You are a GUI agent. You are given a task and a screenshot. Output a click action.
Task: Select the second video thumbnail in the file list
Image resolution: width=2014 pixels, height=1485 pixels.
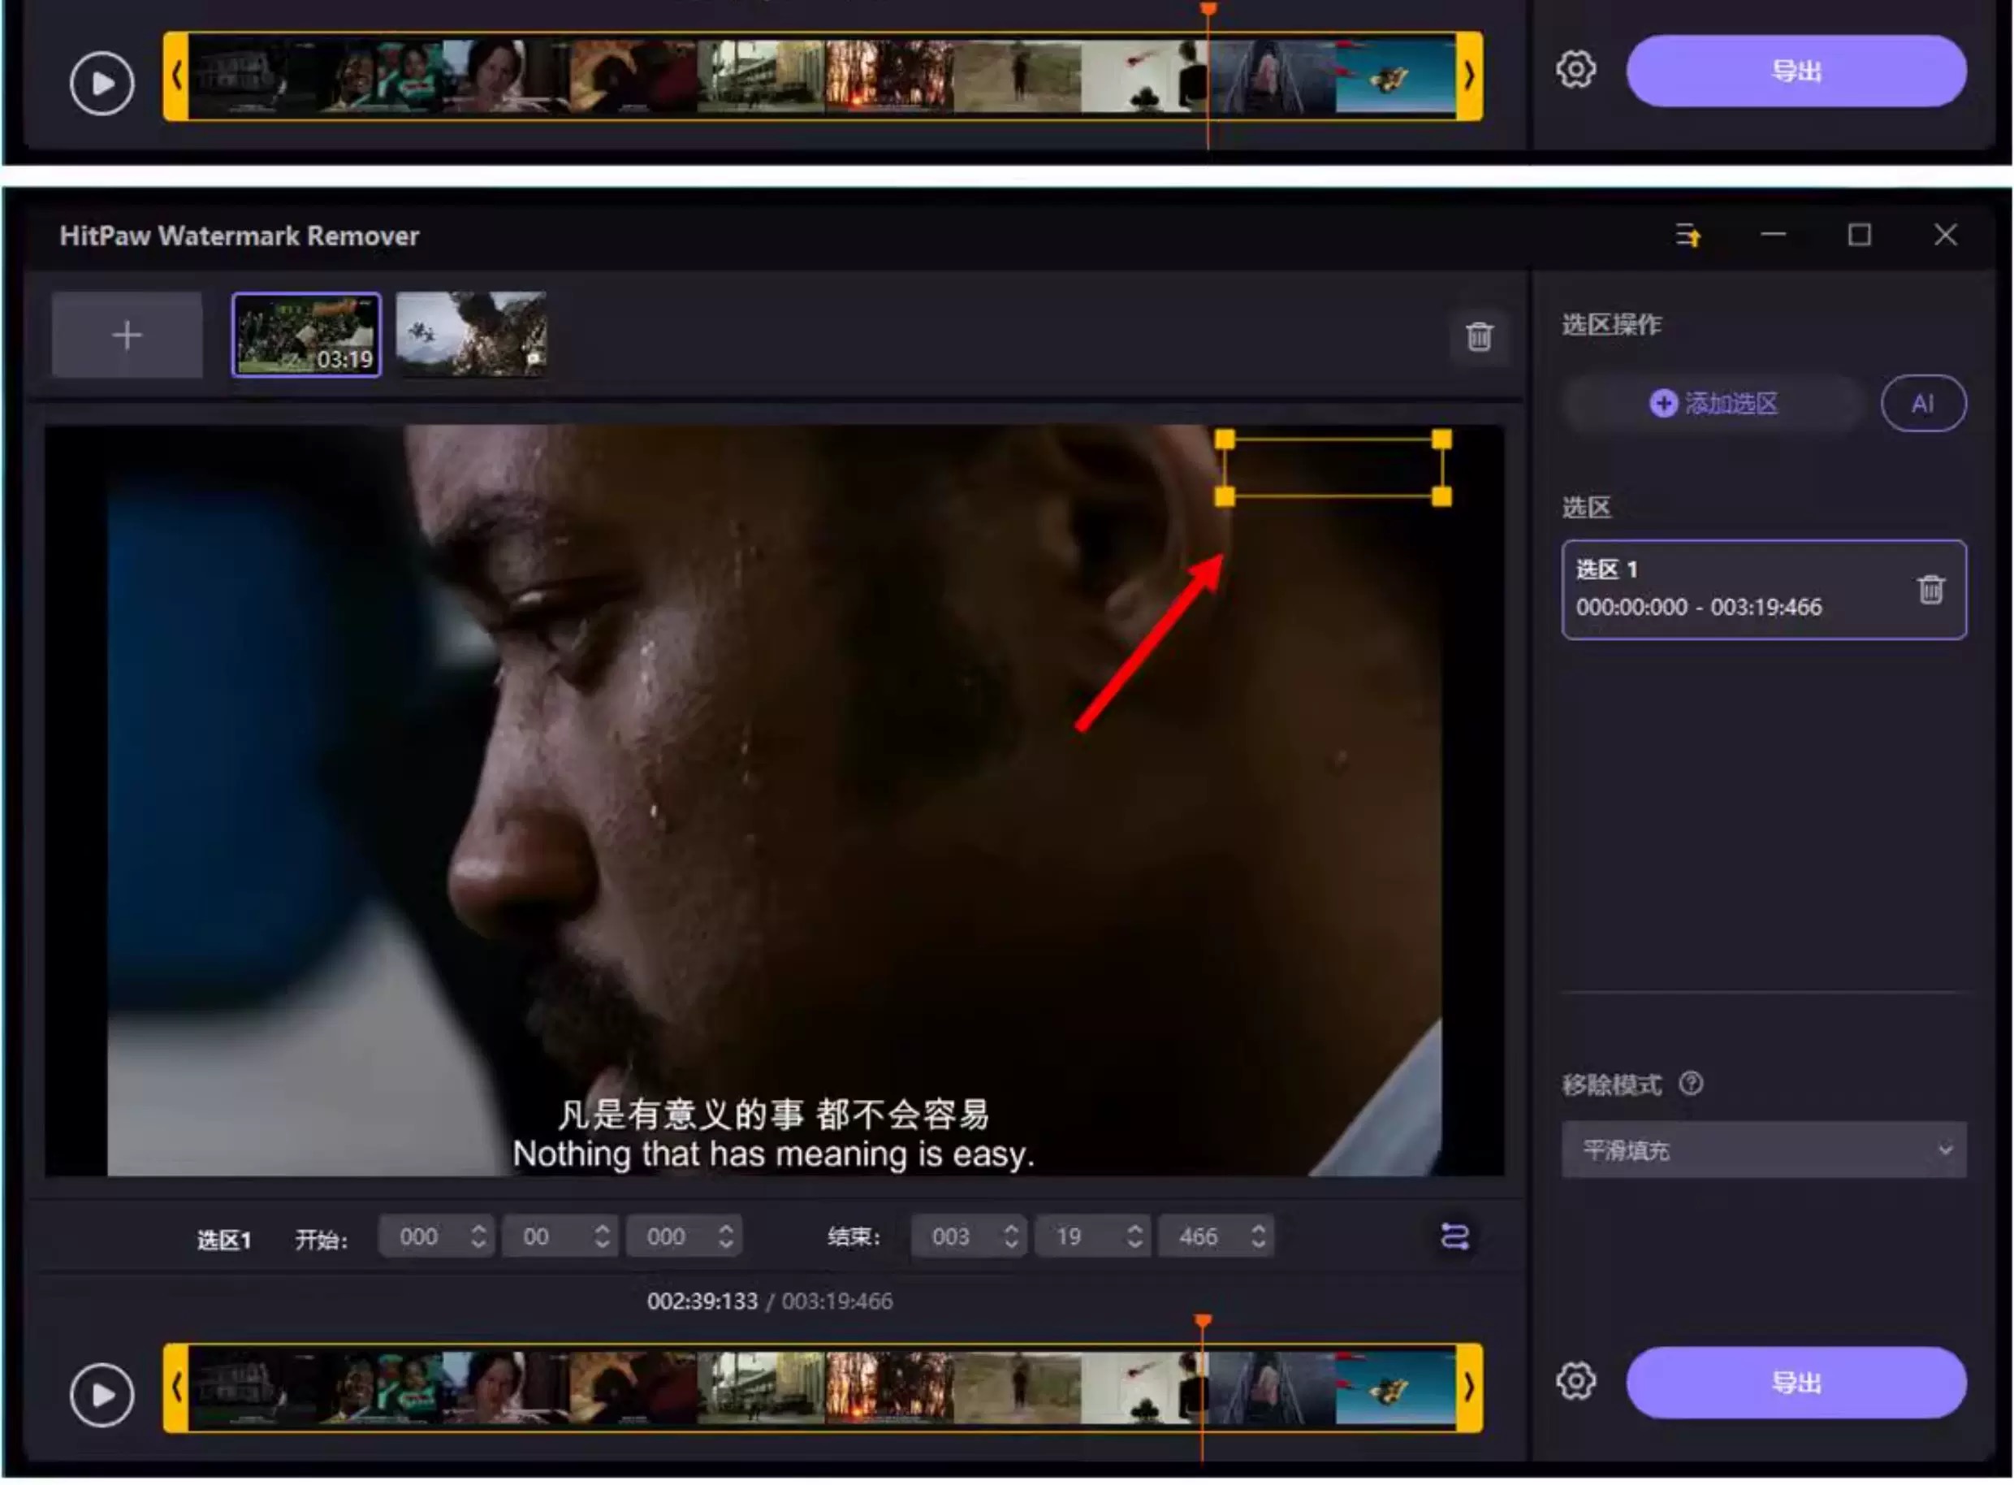pos(471,335)
